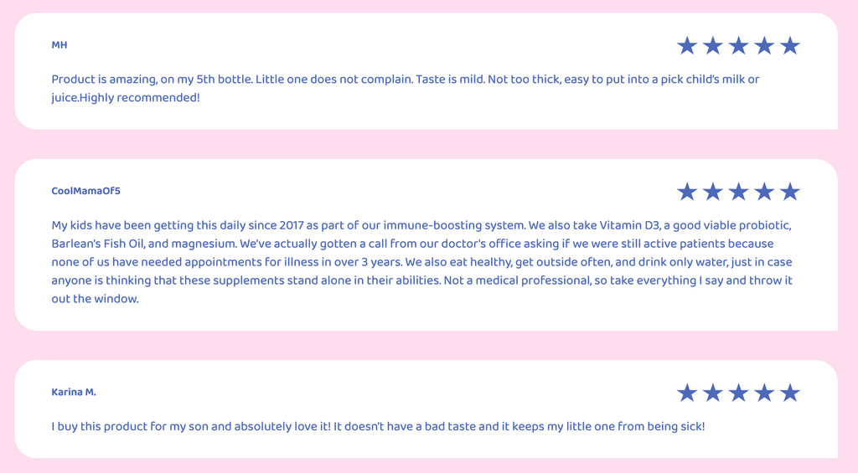Select the fourth star in CoolMamaOf5's review
Viewport: 858px width, 473px height.
pyautogui.click(x=764, y=192)
